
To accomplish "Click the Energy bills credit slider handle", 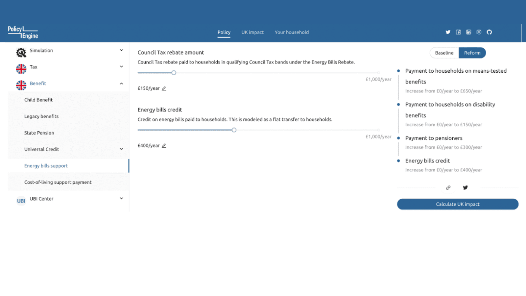I will 234,130.
